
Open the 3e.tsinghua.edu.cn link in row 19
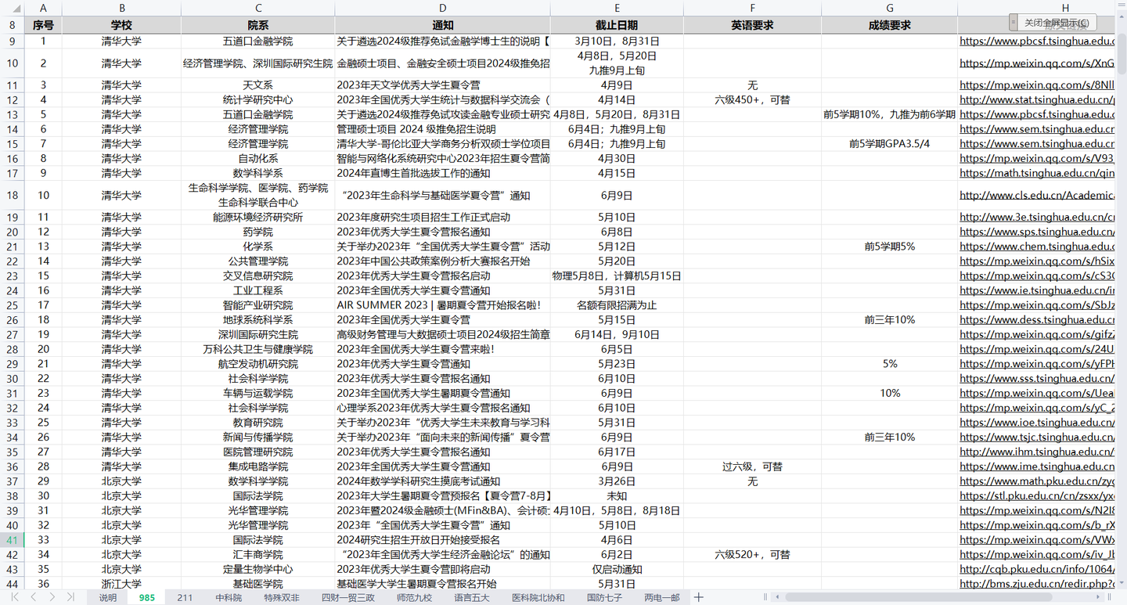1037,217
